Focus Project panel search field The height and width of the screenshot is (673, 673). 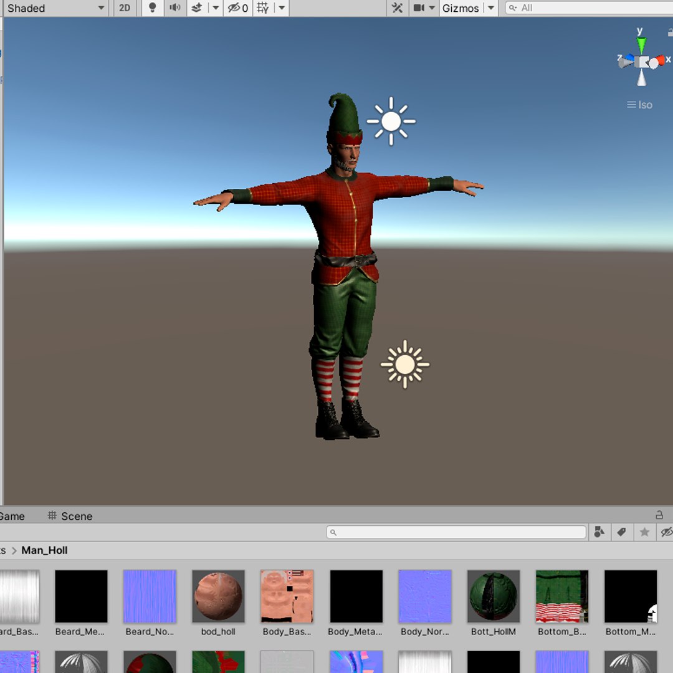456,532
